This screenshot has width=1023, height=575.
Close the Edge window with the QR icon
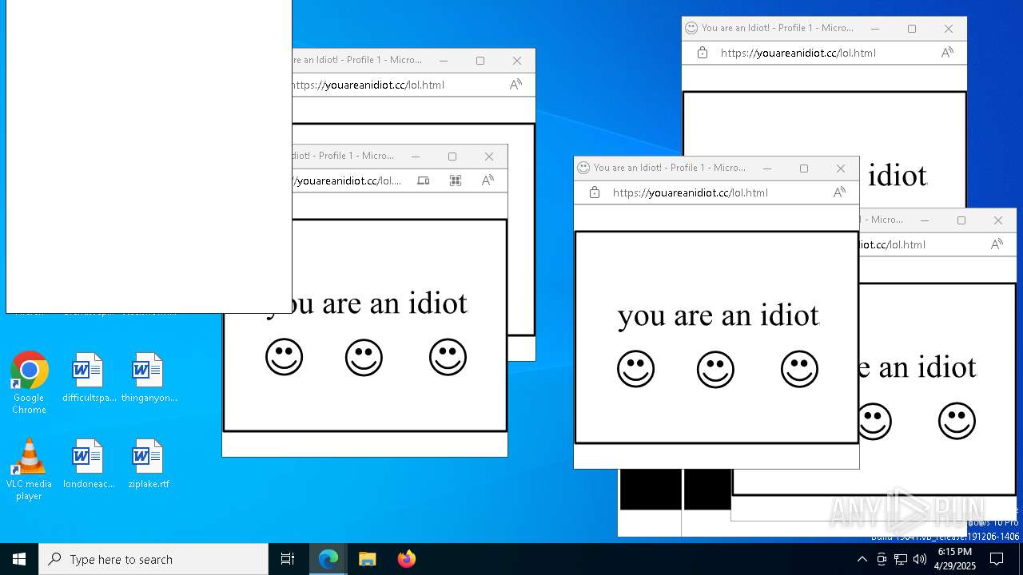(489, 157)
